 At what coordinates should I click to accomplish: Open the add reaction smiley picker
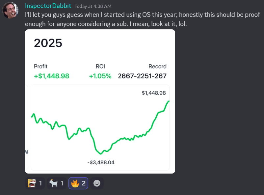pyautogui.click(x=97, y=183)
